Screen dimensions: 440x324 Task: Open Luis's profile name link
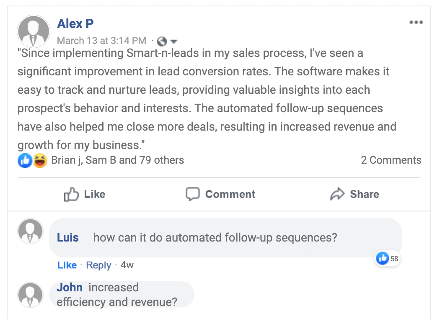point(68,238)
